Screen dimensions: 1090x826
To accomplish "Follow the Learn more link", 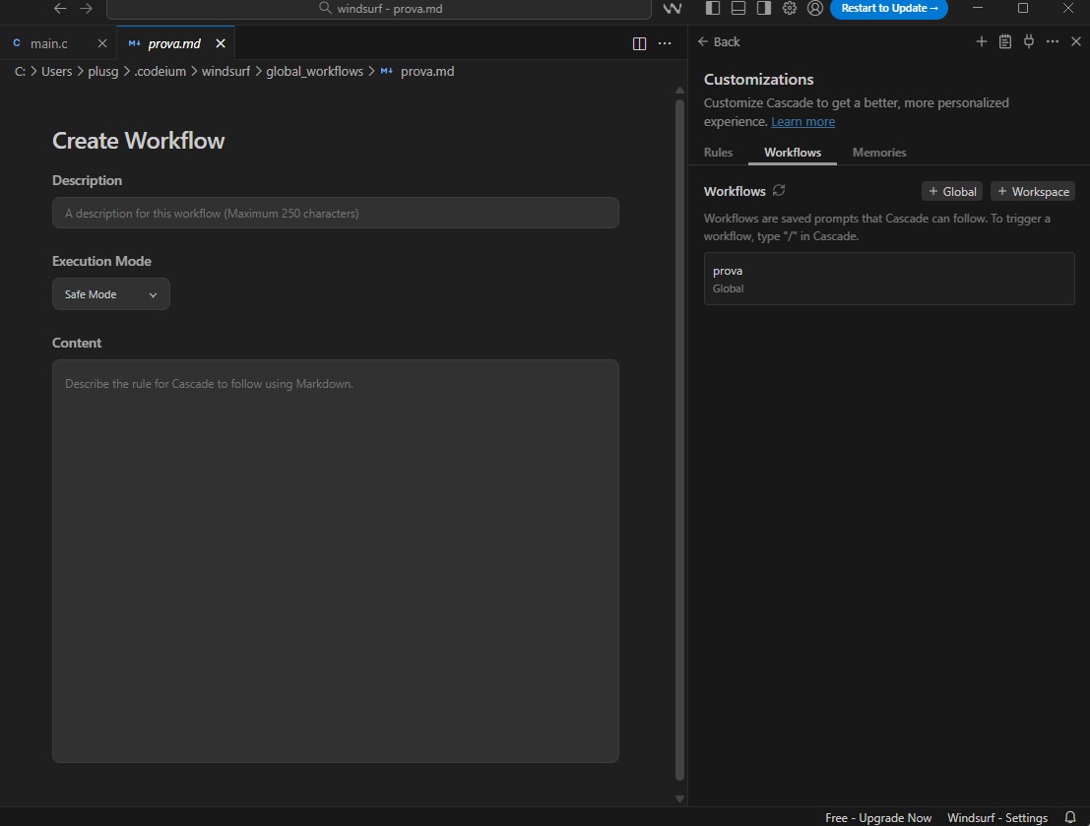I will pyautogui.click(x=802, y=122).
